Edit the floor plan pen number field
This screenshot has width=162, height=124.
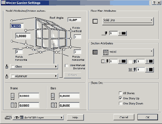click(x=114, y=33)
